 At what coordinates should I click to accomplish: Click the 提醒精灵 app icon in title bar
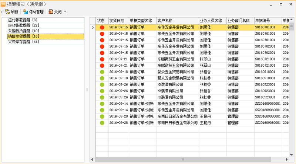click(4, 4)
